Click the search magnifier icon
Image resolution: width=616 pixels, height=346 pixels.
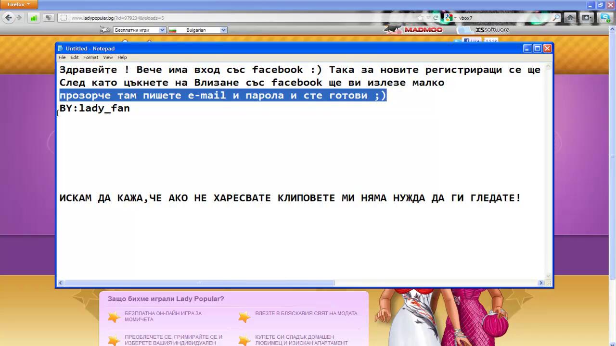point(556,18)
